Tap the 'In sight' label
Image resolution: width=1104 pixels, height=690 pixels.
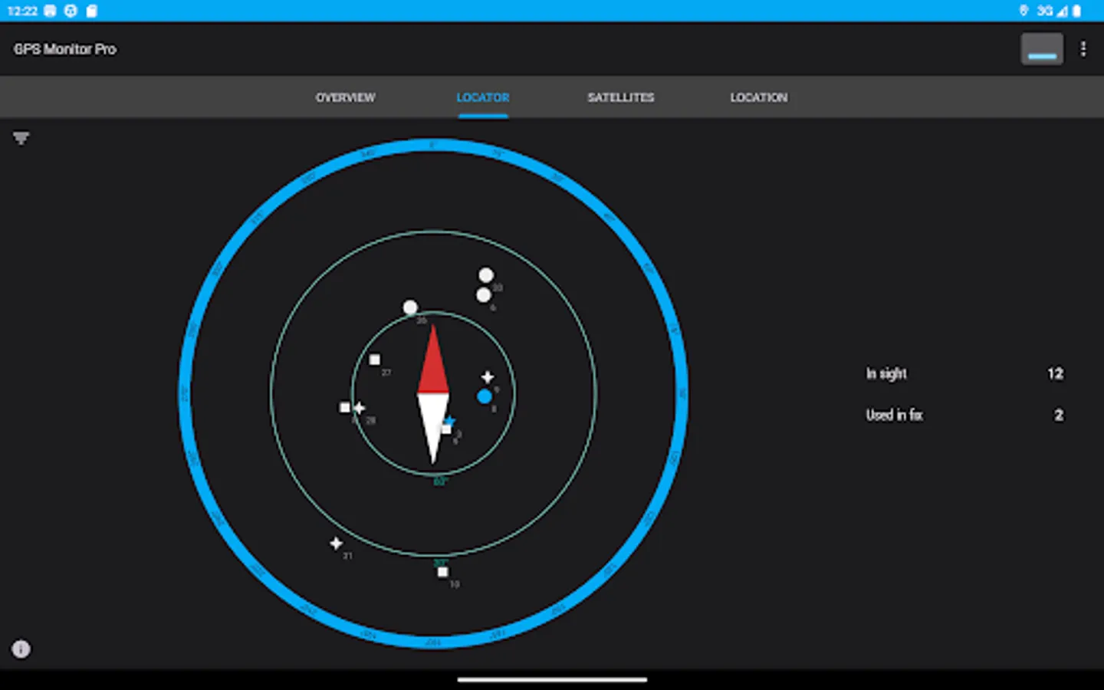(886, 373)
